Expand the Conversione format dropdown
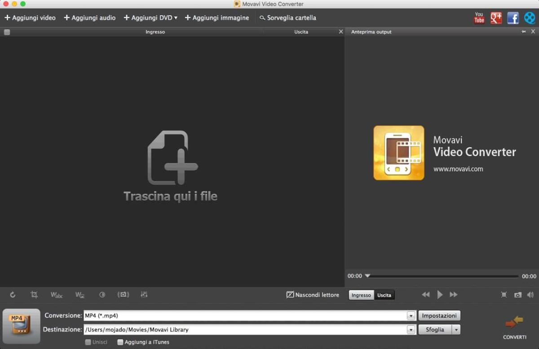This screenshot has width=539, height=349. click(x=411, y=315)
